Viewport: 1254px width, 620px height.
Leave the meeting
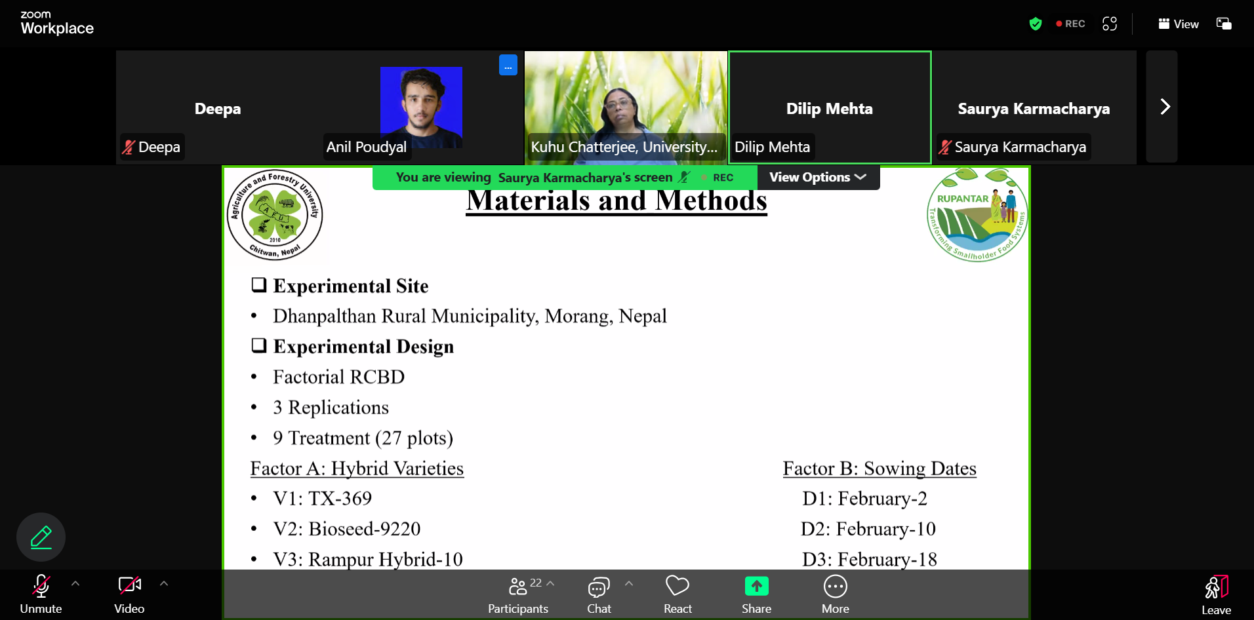click(1216, 595)
